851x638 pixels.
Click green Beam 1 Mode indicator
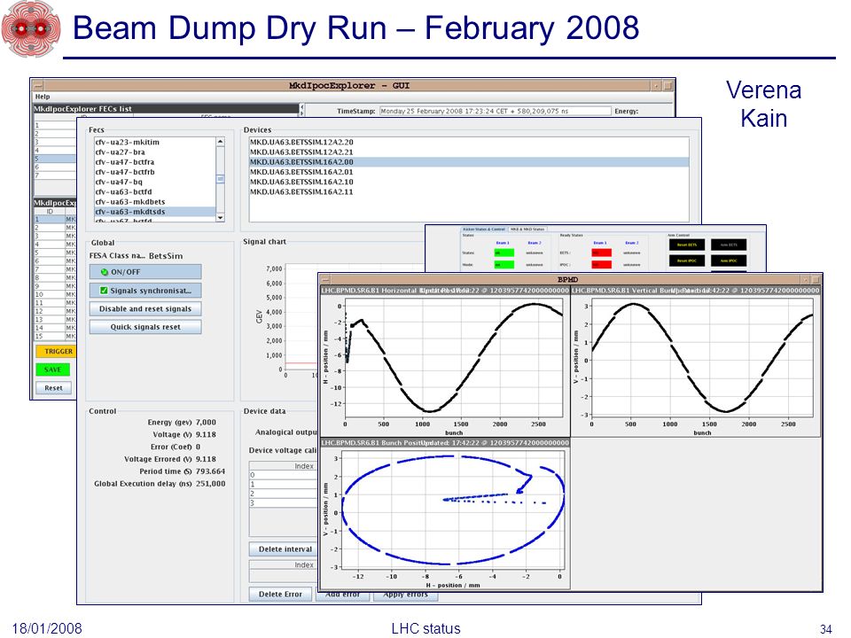click(504, 265)
